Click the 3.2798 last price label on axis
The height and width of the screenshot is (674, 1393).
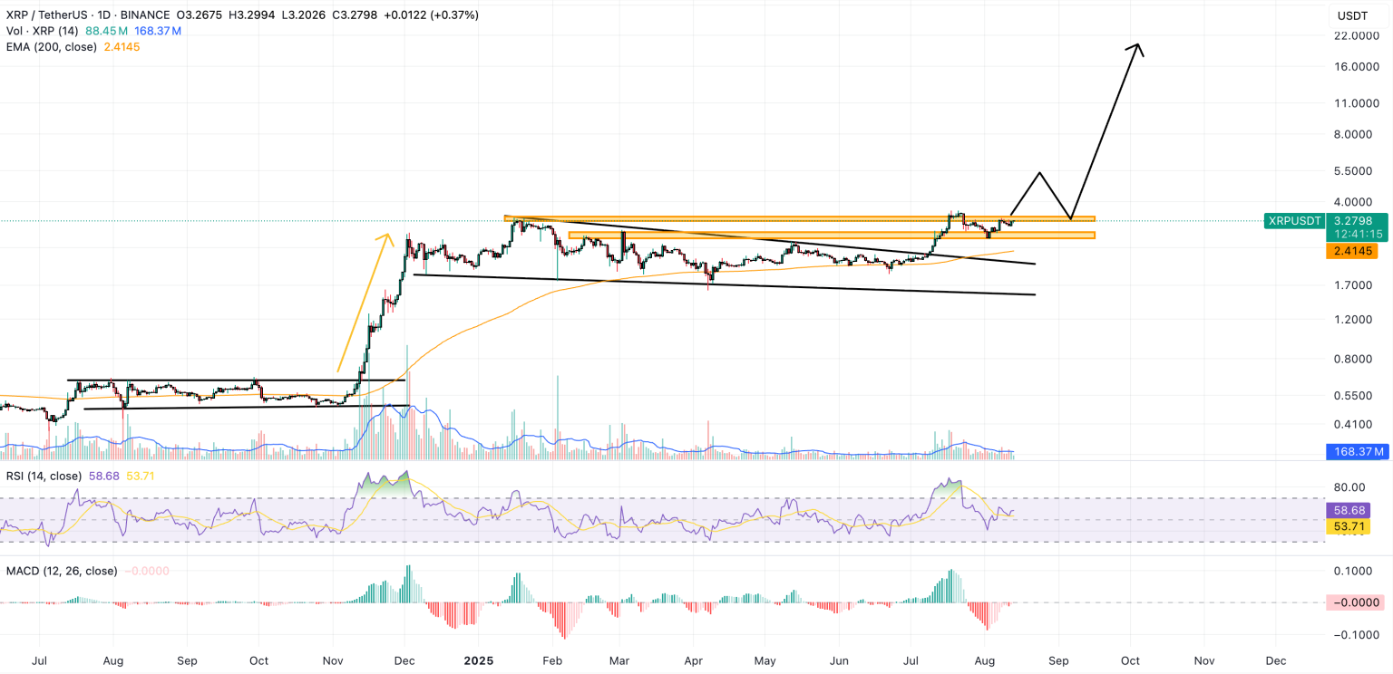[x=1352, y=220]
